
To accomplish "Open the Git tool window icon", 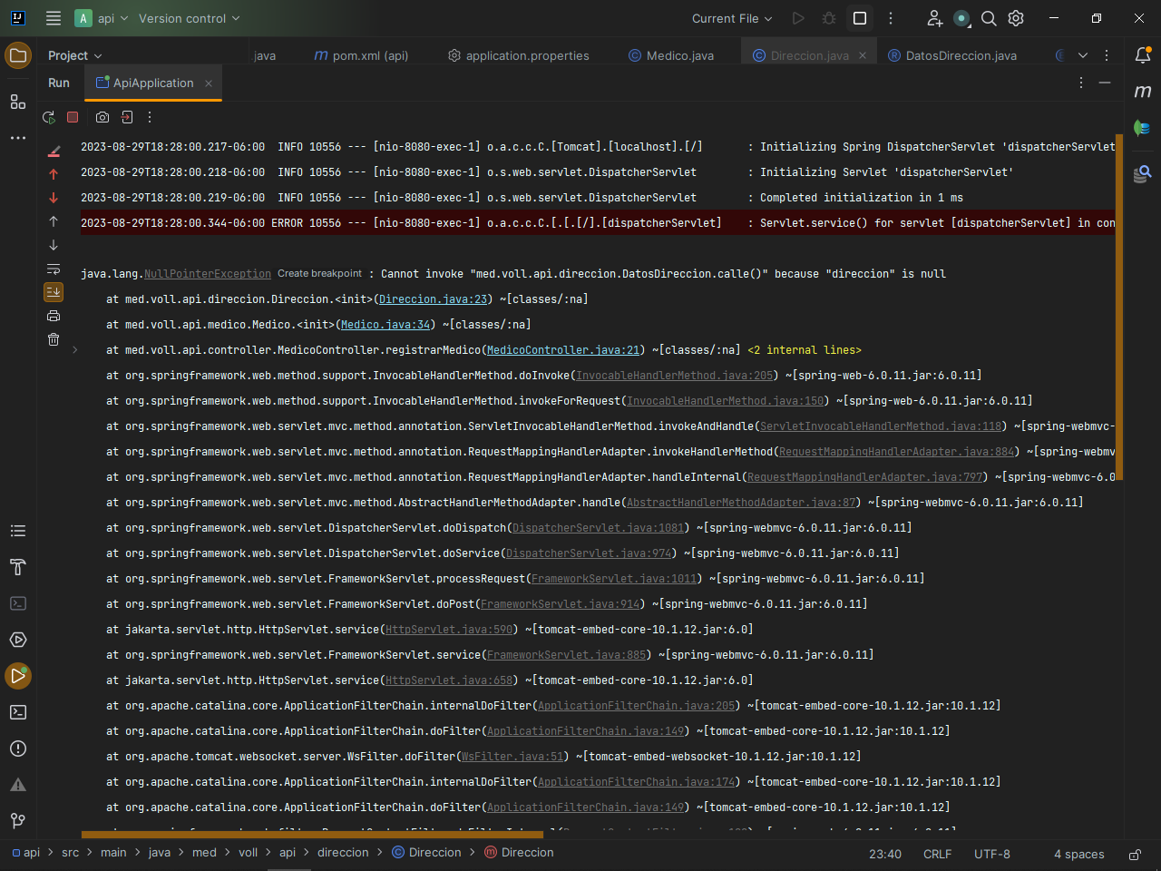I will (x=18, y=821).
